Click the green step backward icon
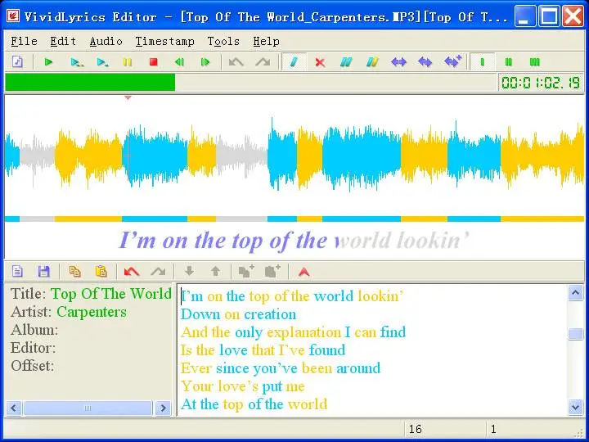Image resolution: width=589 pixels, height=442 pixels. pyautogui.click(x=179, y=61)
